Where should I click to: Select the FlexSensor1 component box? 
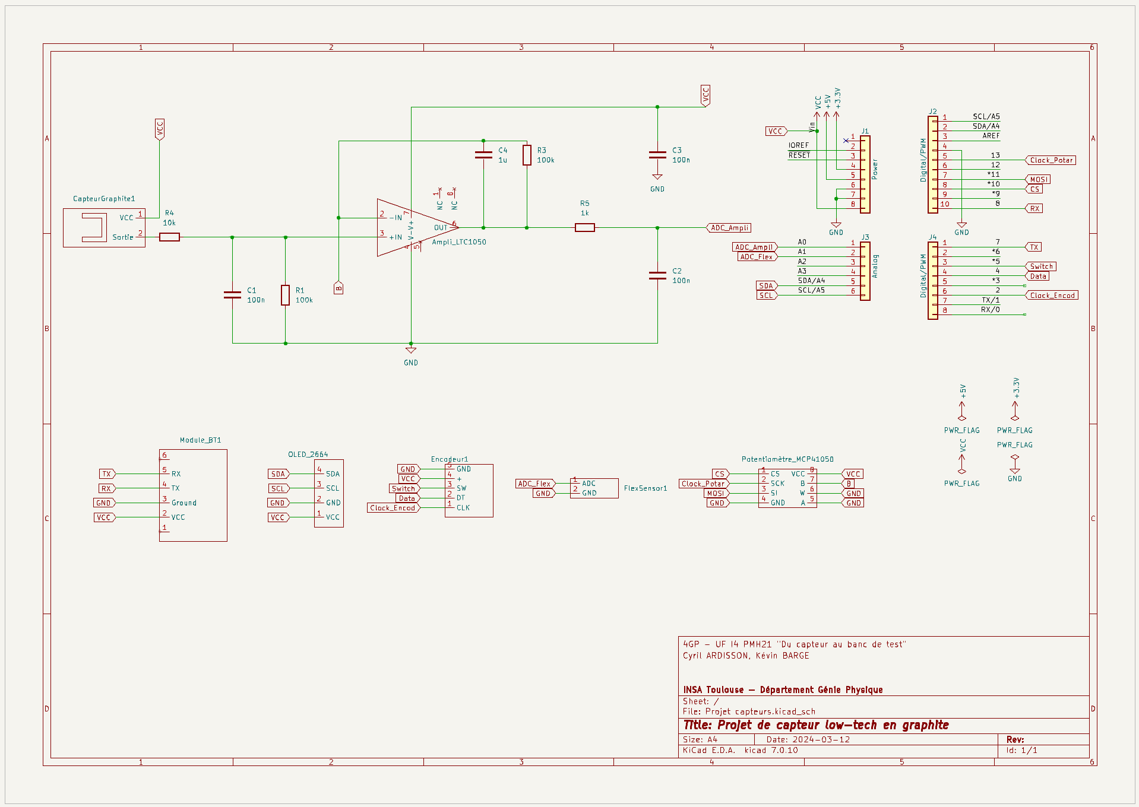[594, 488]
